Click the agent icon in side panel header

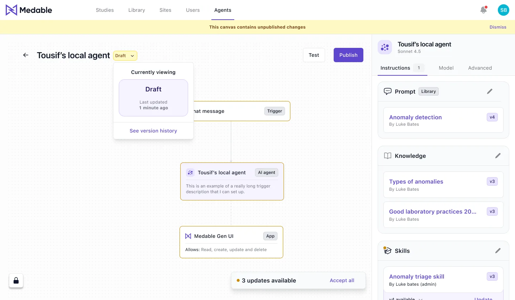[385, 47]
